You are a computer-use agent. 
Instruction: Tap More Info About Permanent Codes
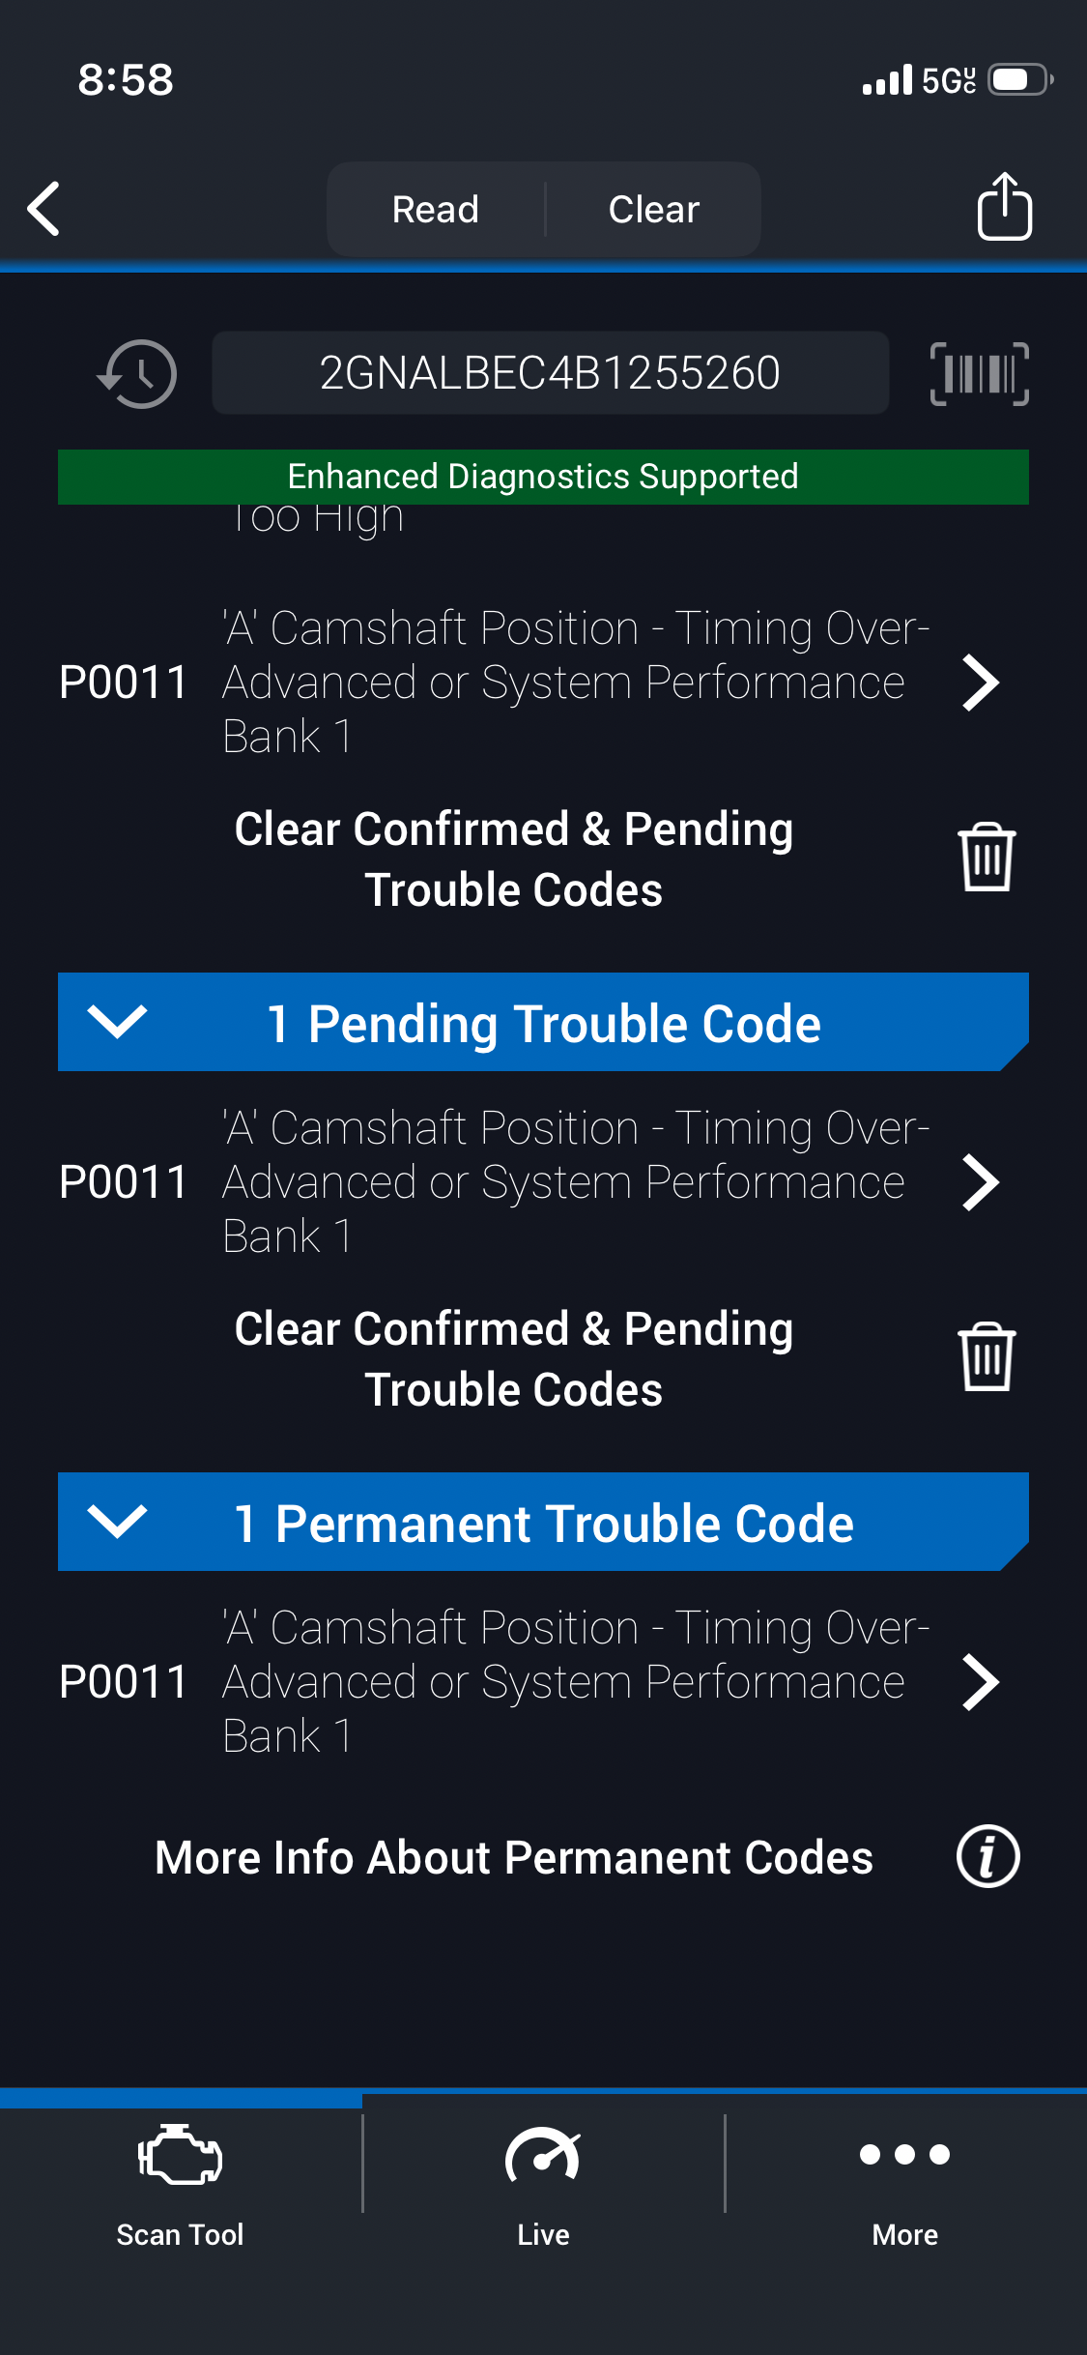pos(514,1857)
